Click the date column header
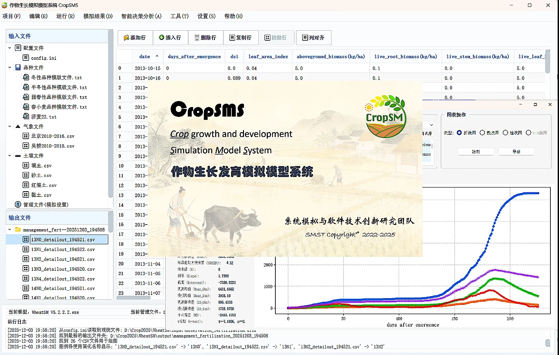 pos(144,56)
